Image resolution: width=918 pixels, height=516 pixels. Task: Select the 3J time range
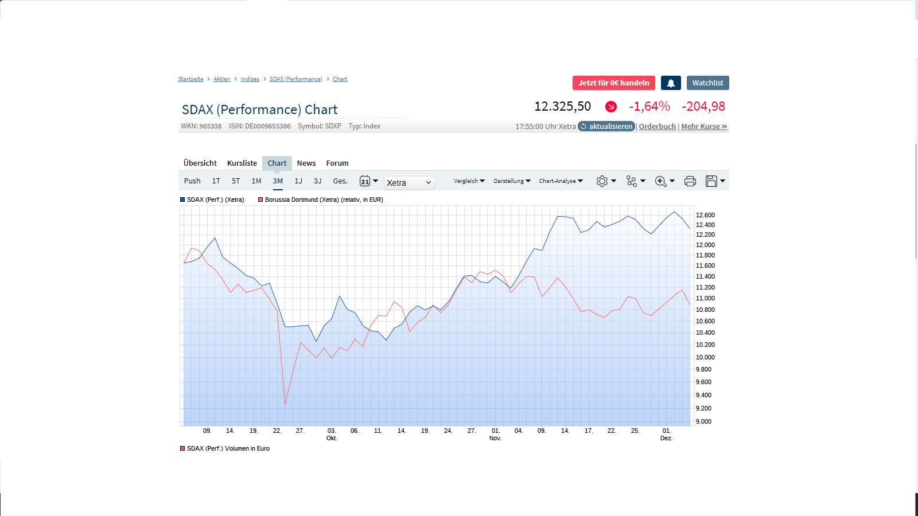[x=318, y=181]
